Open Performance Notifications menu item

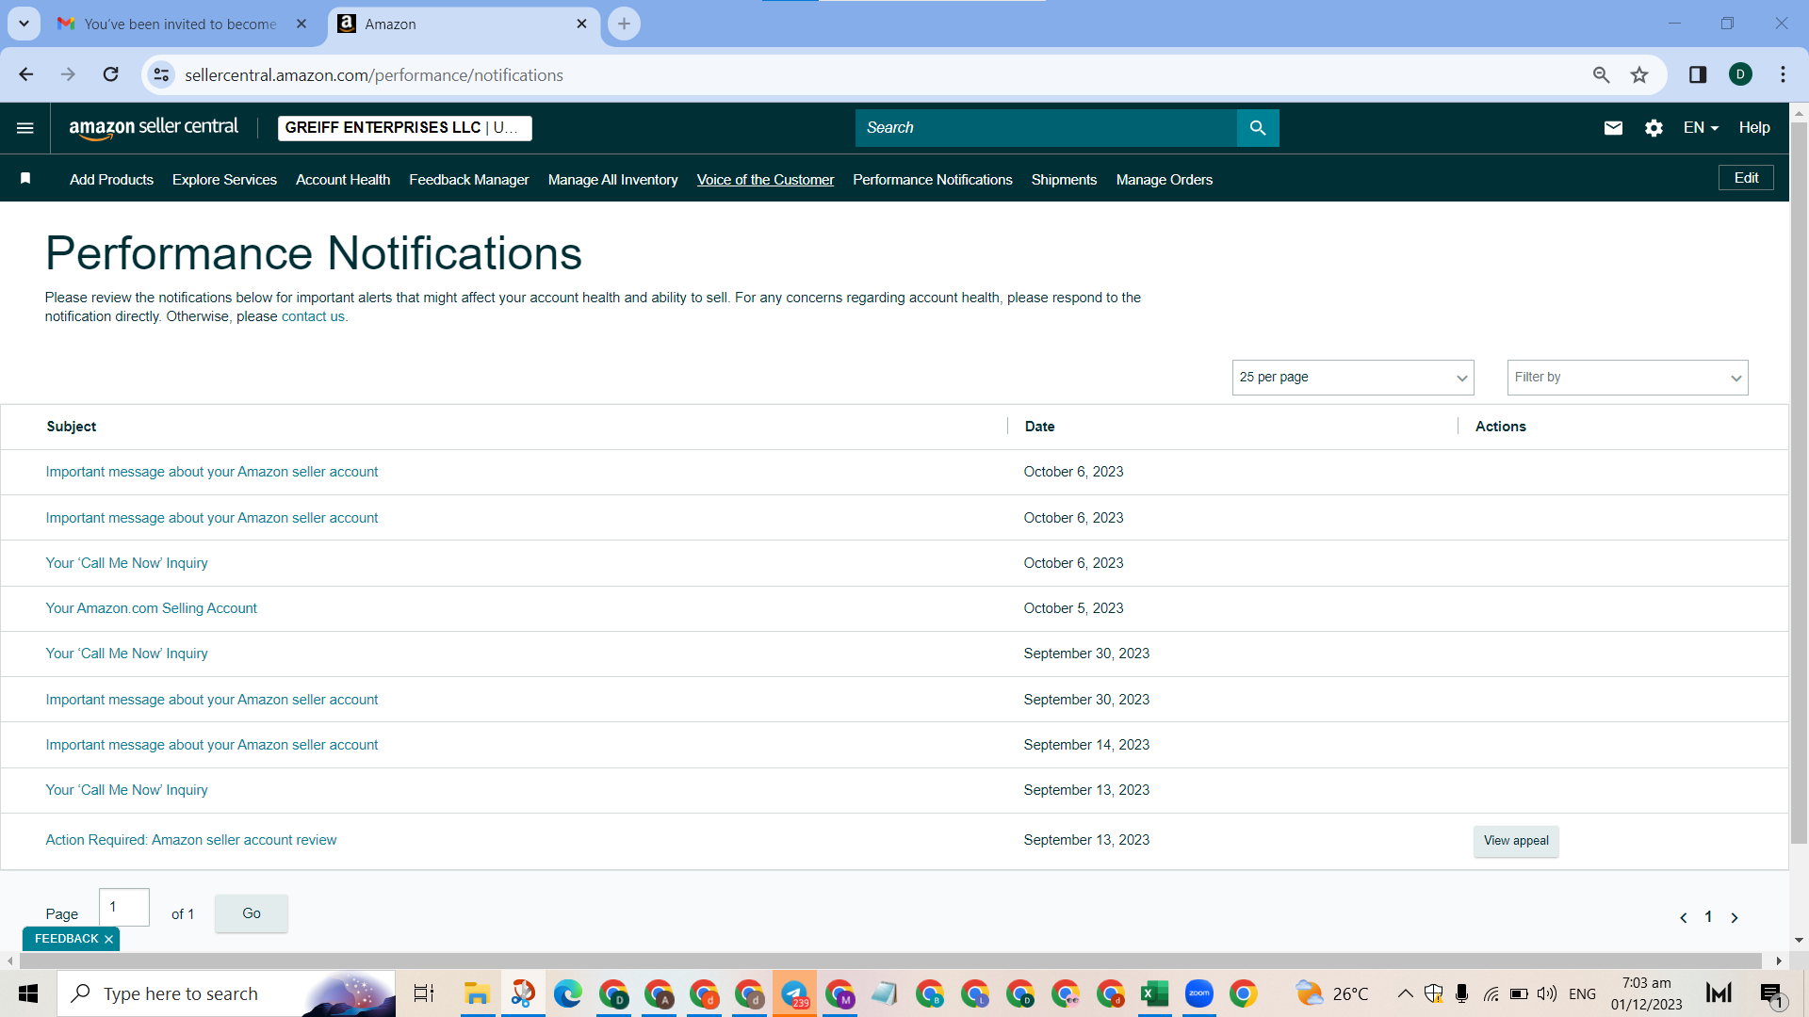[933, 180]
